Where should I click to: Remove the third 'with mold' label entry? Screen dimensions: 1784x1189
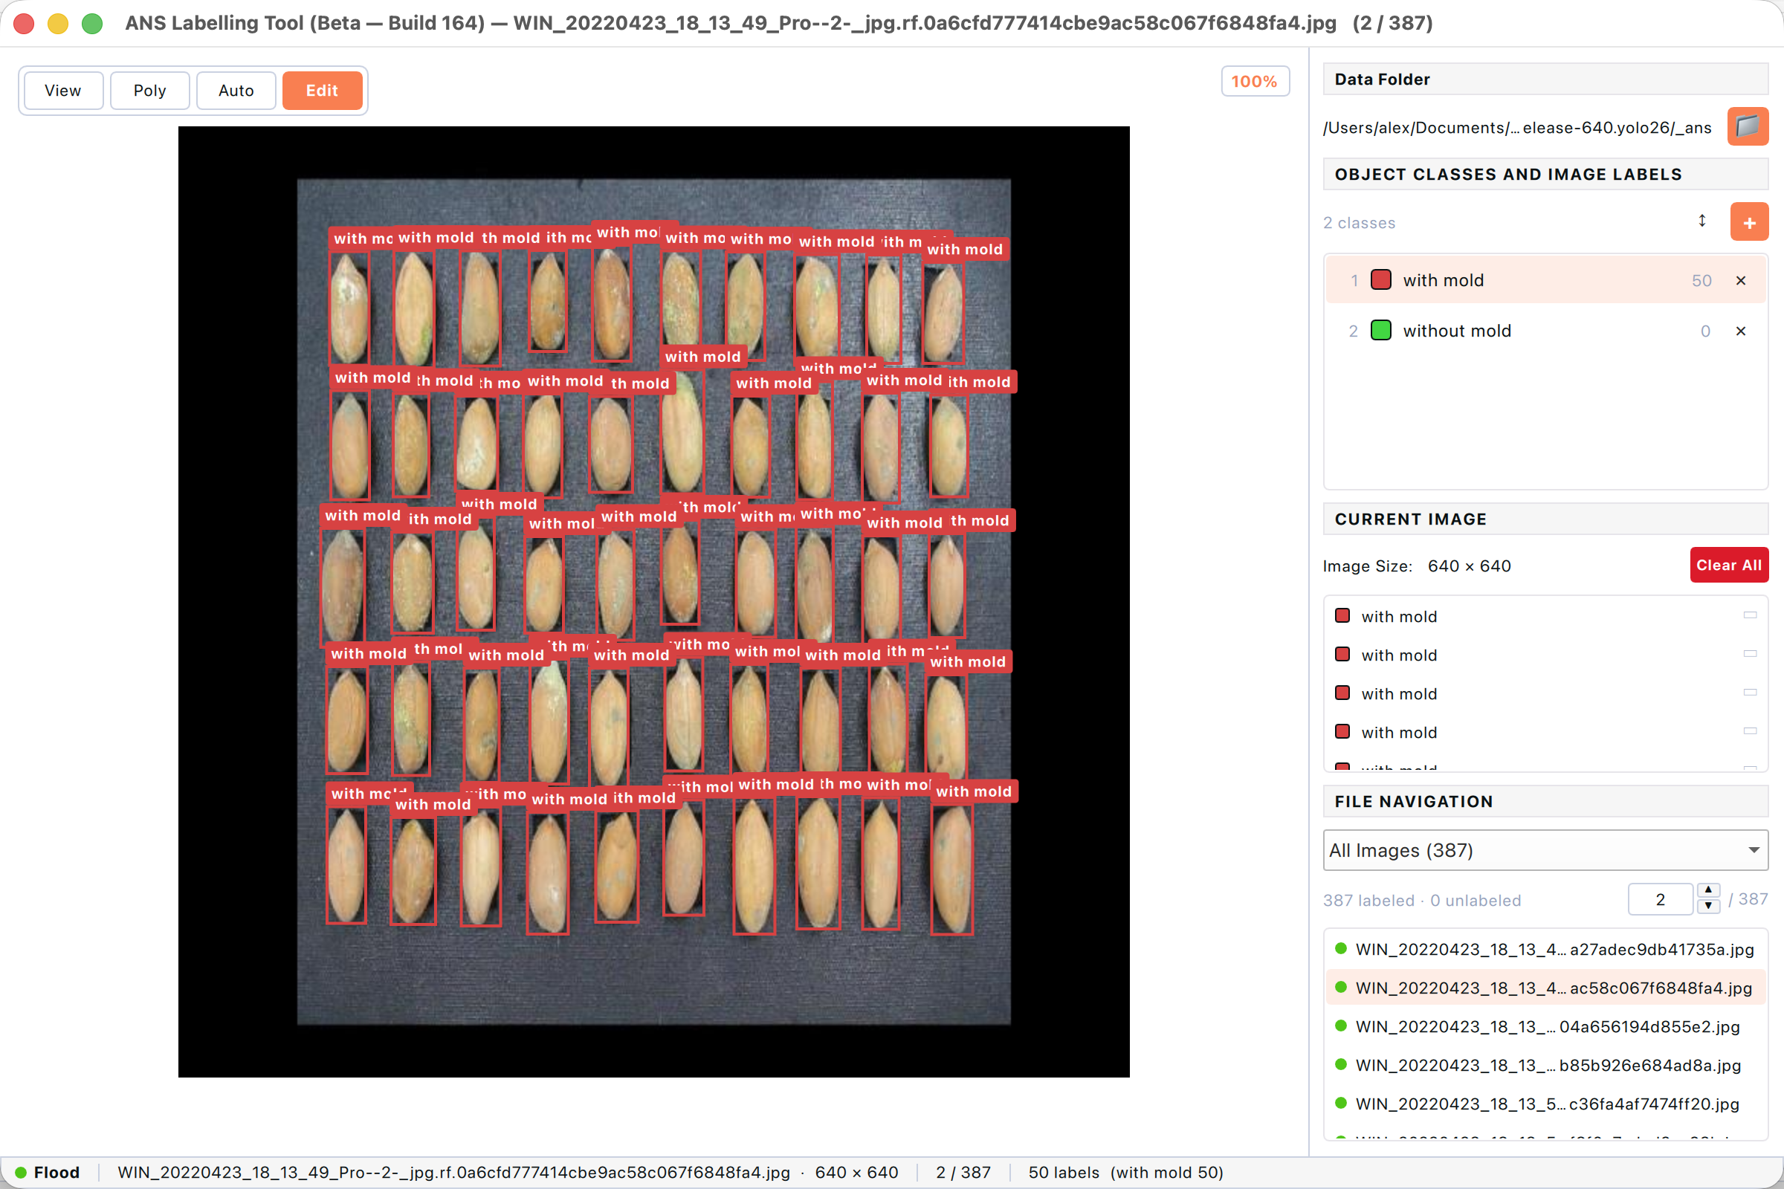[x=1750, y=693]
